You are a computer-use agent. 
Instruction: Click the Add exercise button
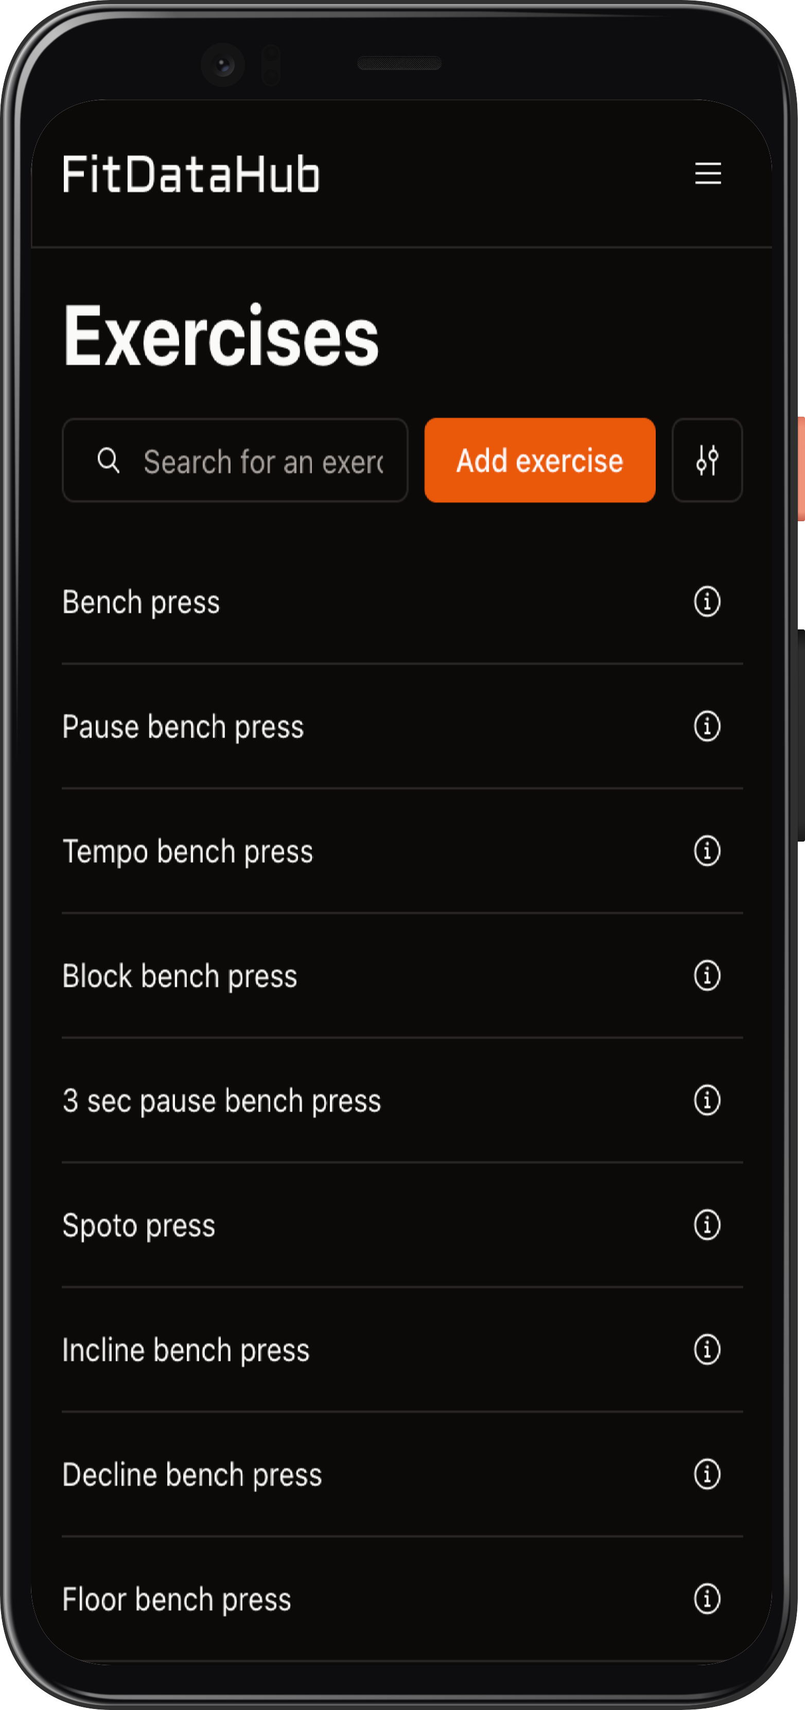(540, 460)
